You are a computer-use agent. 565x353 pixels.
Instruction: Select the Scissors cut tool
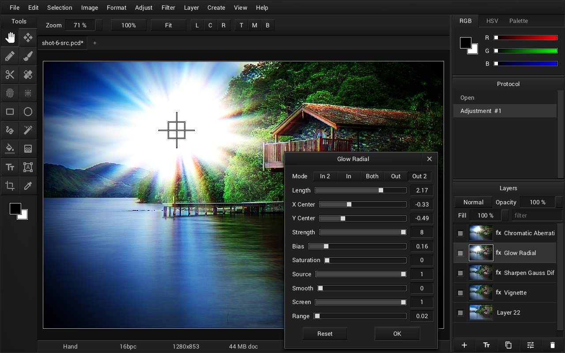[x=10, y=75]
